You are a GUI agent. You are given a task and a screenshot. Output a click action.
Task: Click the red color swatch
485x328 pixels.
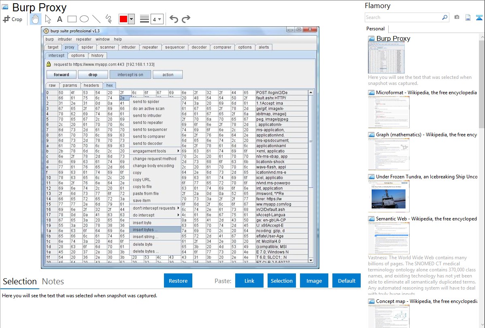click(123, 19)
